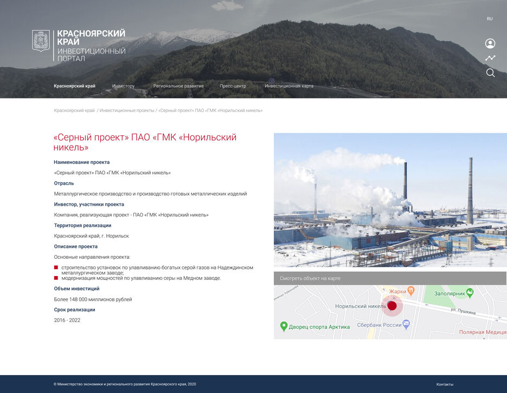This screenshot has height=393, width=507.
Task: Open the Norilsk plant photo
Action: (x=390, y=200)
